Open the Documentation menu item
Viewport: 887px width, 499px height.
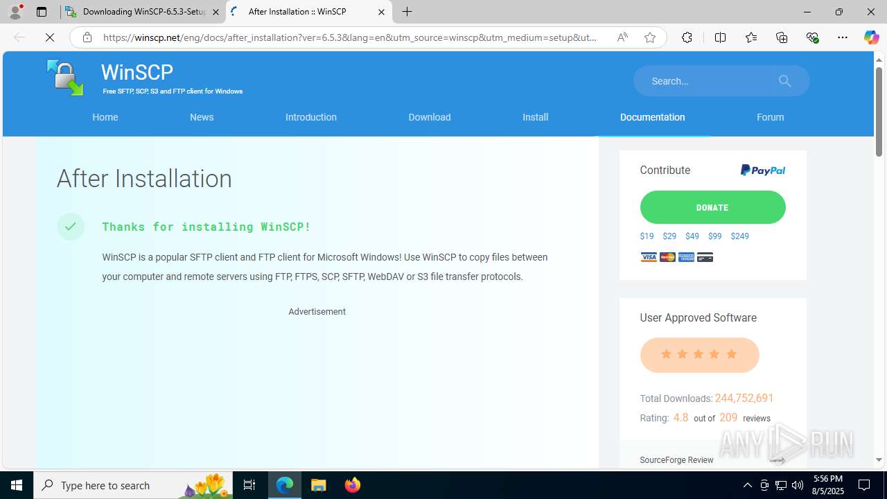[x=652, y=117]
